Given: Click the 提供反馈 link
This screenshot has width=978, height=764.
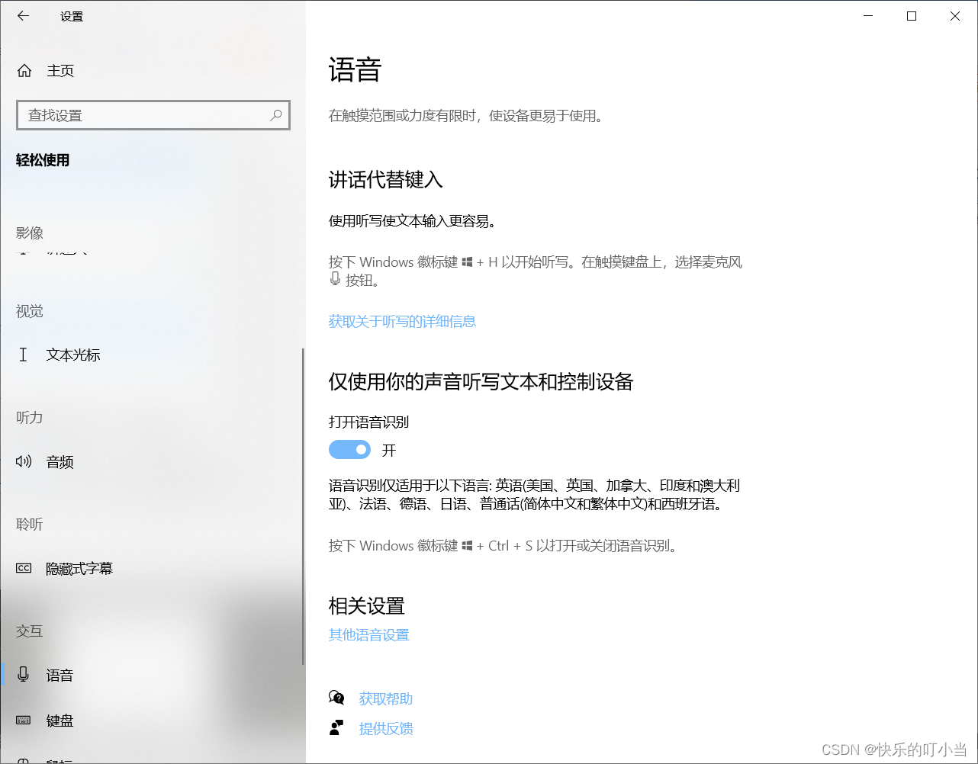Looking at the screenshot, I should coord(386,728).
